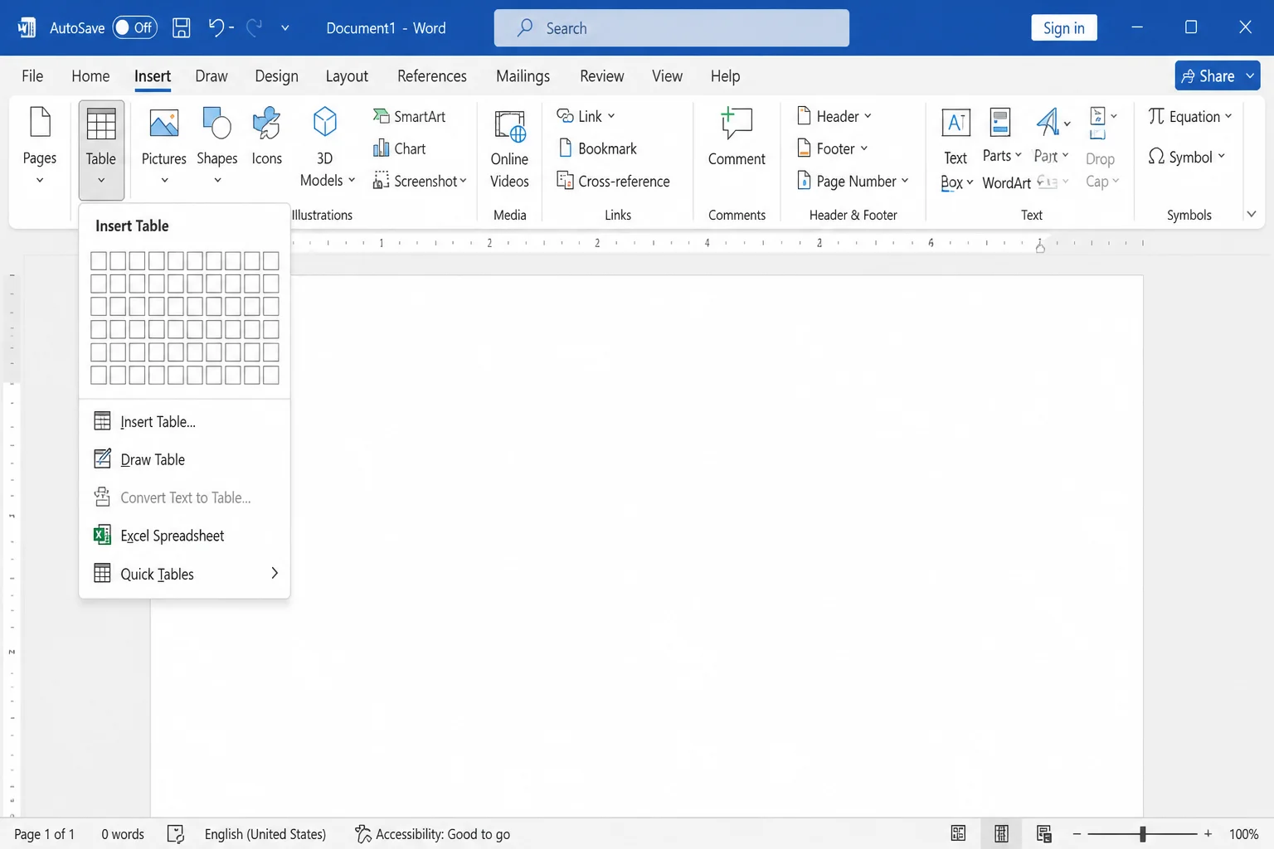Switch to the Layout tab
The width and height of the screenshot is (1274, 849).
[x=347, y=76]
